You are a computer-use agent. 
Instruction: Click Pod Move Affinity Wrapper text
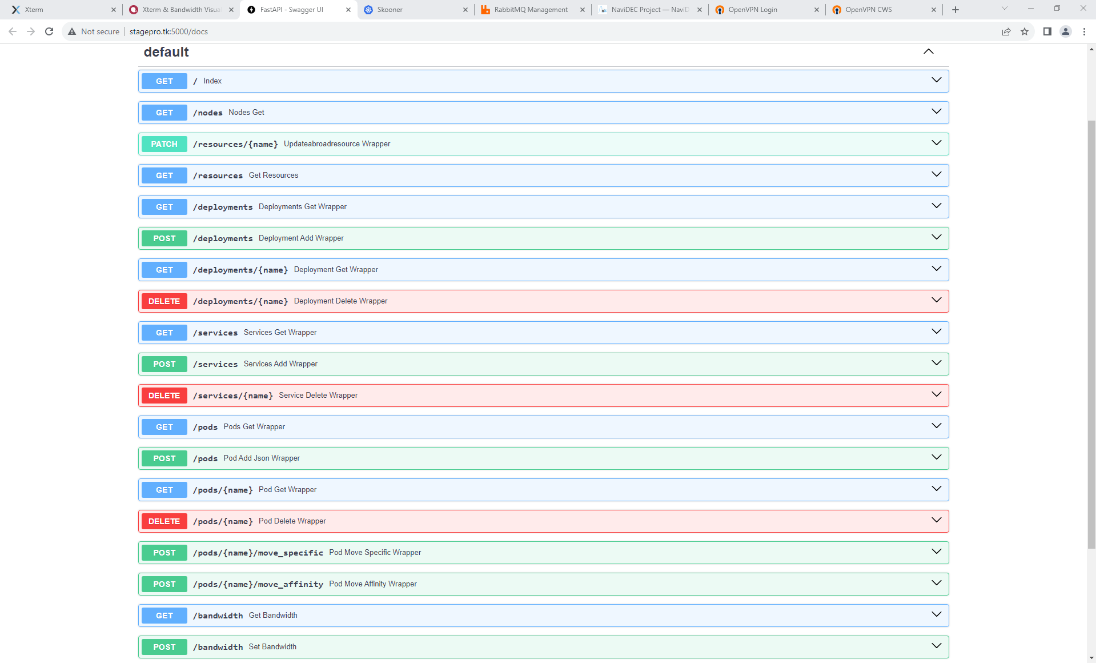[x=373, y=584]
